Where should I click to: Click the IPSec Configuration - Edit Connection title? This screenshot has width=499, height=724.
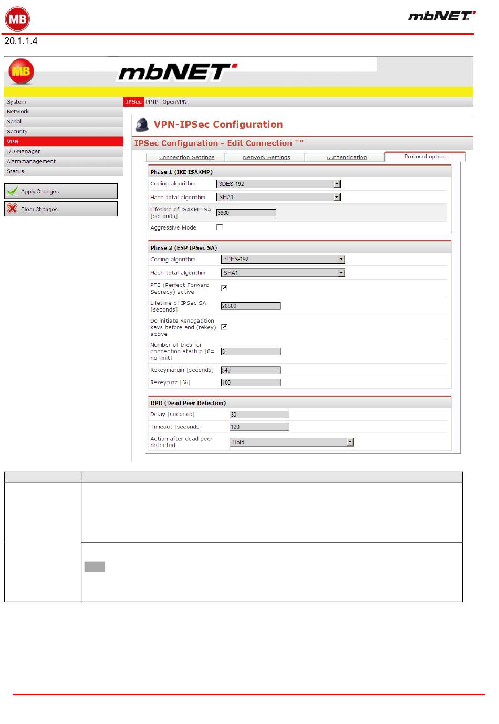point(219,143)
